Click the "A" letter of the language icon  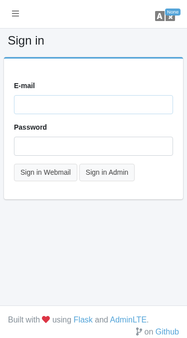coord(160,16)
